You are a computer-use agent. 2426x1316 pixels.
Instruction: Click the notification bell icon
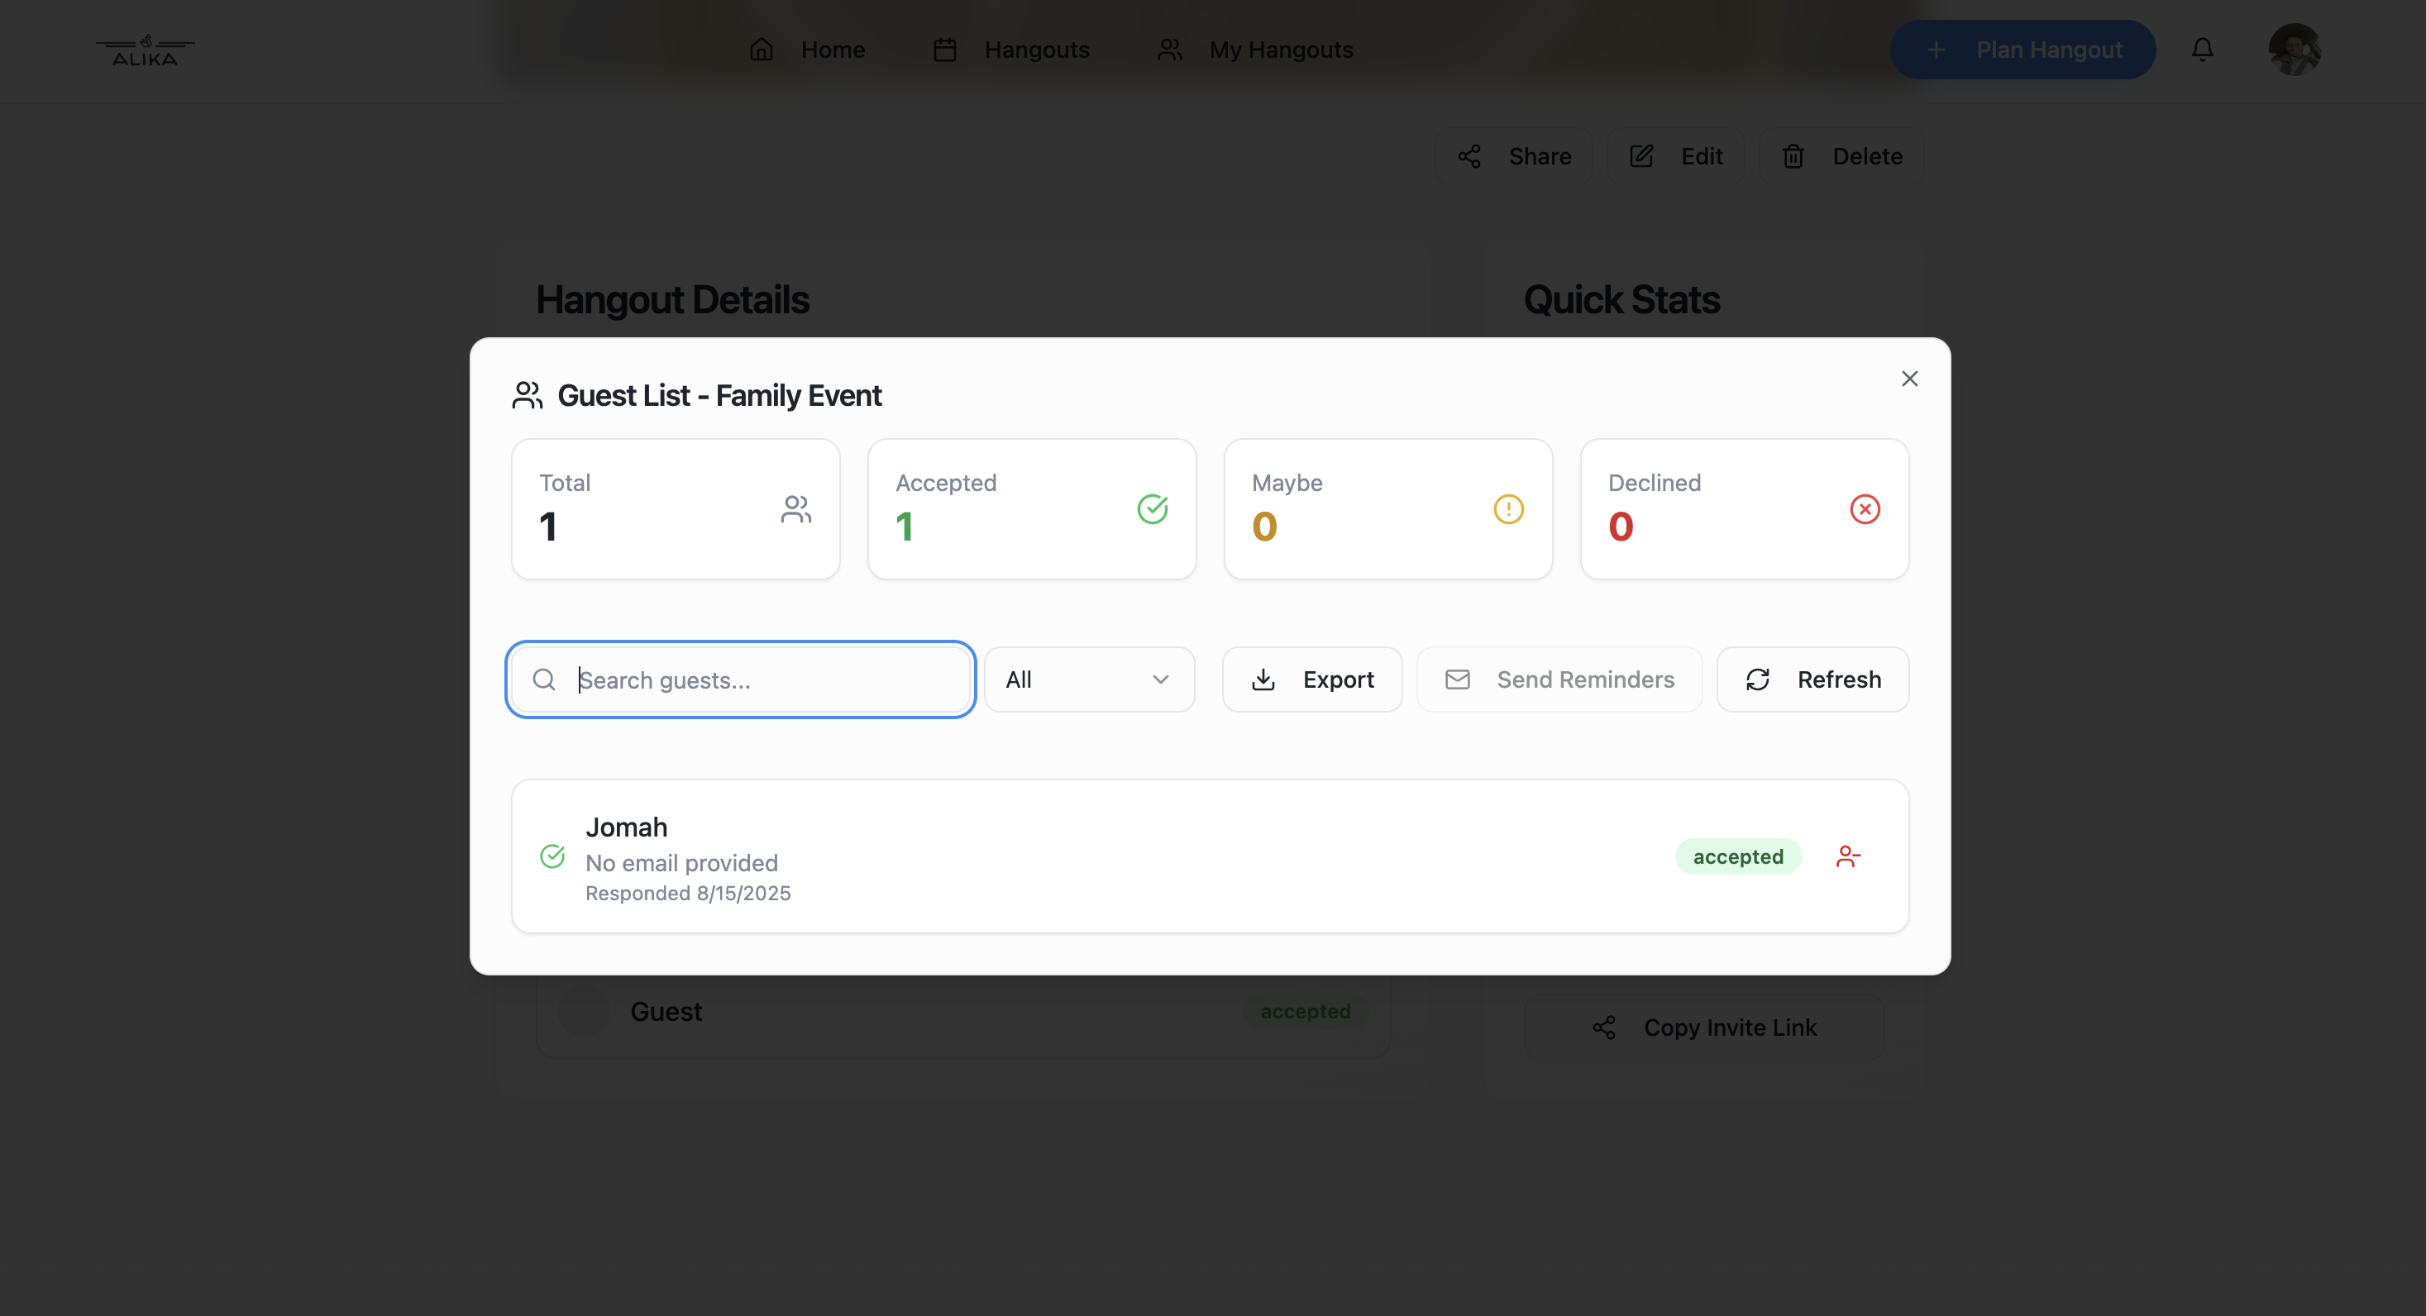click(2202, 49)
